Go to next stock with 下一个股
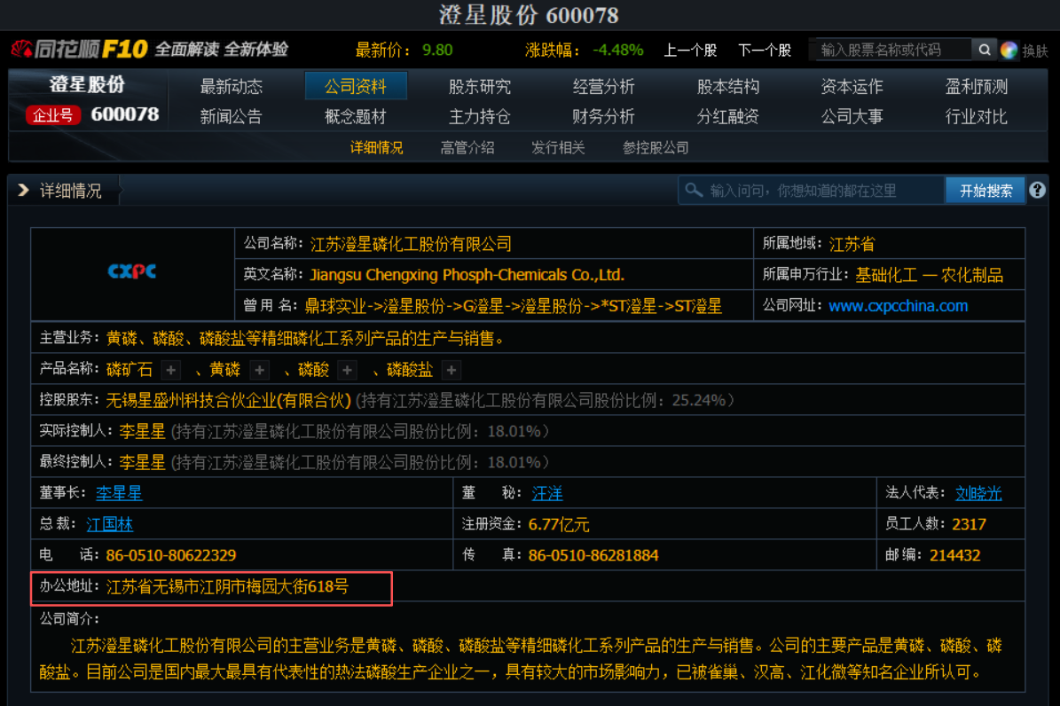This screenshot has height=706, width=1060. tap(764, 51)
